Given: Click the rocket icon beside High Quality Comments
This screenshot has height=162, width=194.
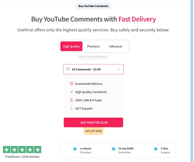Looking at the screenshot, I should coord(71,92).
